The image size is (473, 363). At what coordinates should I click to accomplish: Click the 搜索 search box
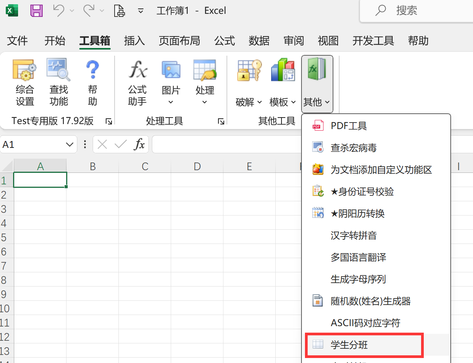point(415,11)
